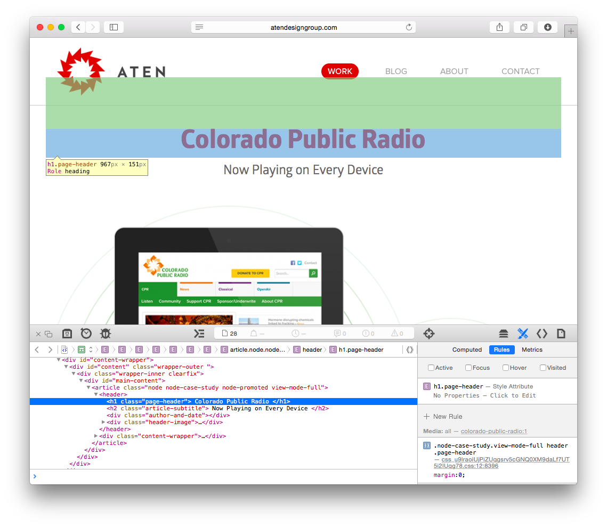Select article.node.node in the path bar
This screenshot has width=607, height=527.
point(253,350)
